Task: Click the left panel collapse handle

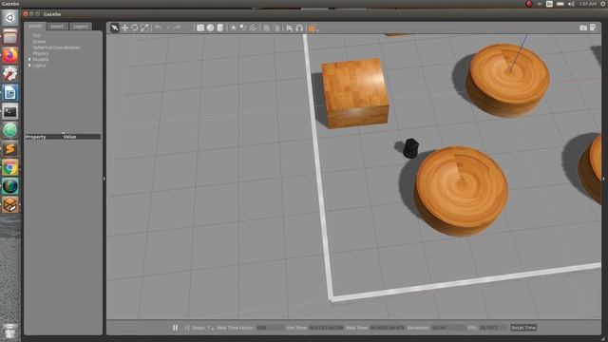Action: click(104, 179)
